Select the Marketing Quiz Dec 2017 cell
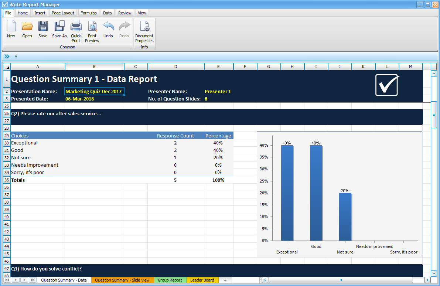This screenshot has width=440, height=286. pos(94,91)
